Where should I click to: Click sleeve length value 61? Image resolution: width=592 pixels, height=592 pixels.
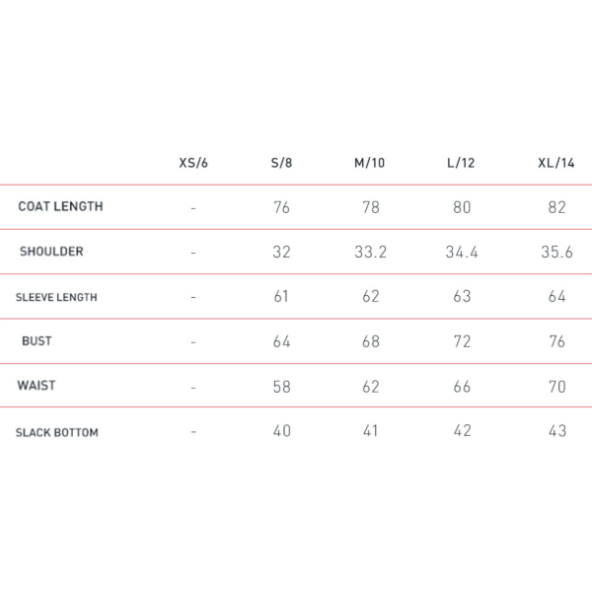coord(281,296)
